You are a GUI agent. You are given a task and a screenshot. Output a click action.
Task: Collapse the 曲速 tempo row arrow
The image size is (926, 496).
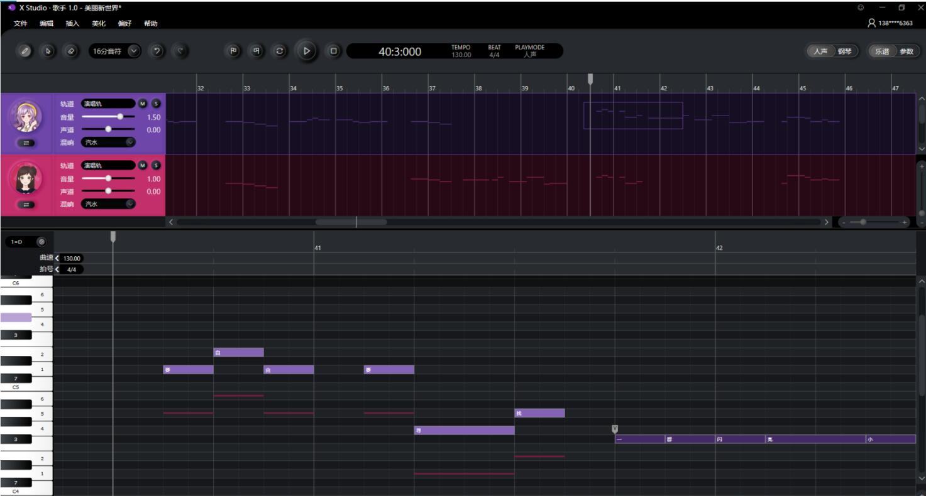57,258
